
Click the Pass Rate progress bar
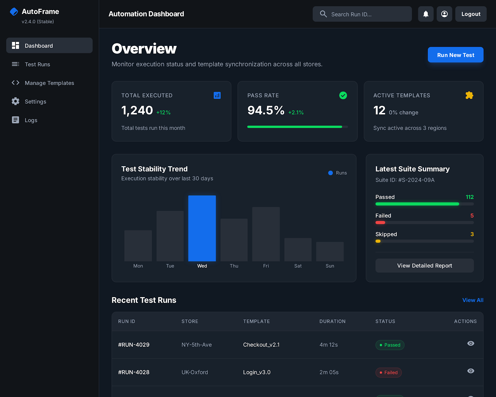(x=297, y=127)
